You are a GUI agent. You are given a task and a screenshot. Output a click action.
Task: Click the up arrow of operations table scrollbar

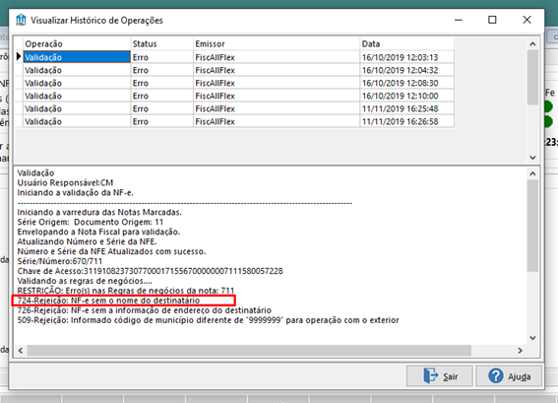[532, 43]
